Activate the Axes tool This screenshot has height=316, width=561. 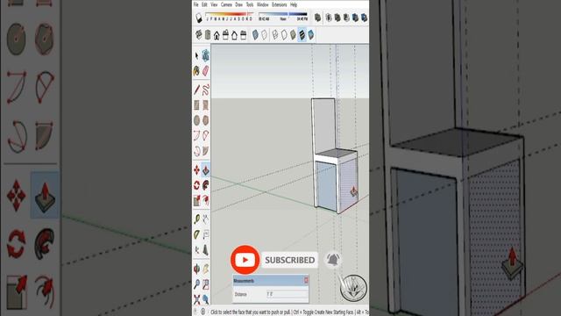[196, 249]
